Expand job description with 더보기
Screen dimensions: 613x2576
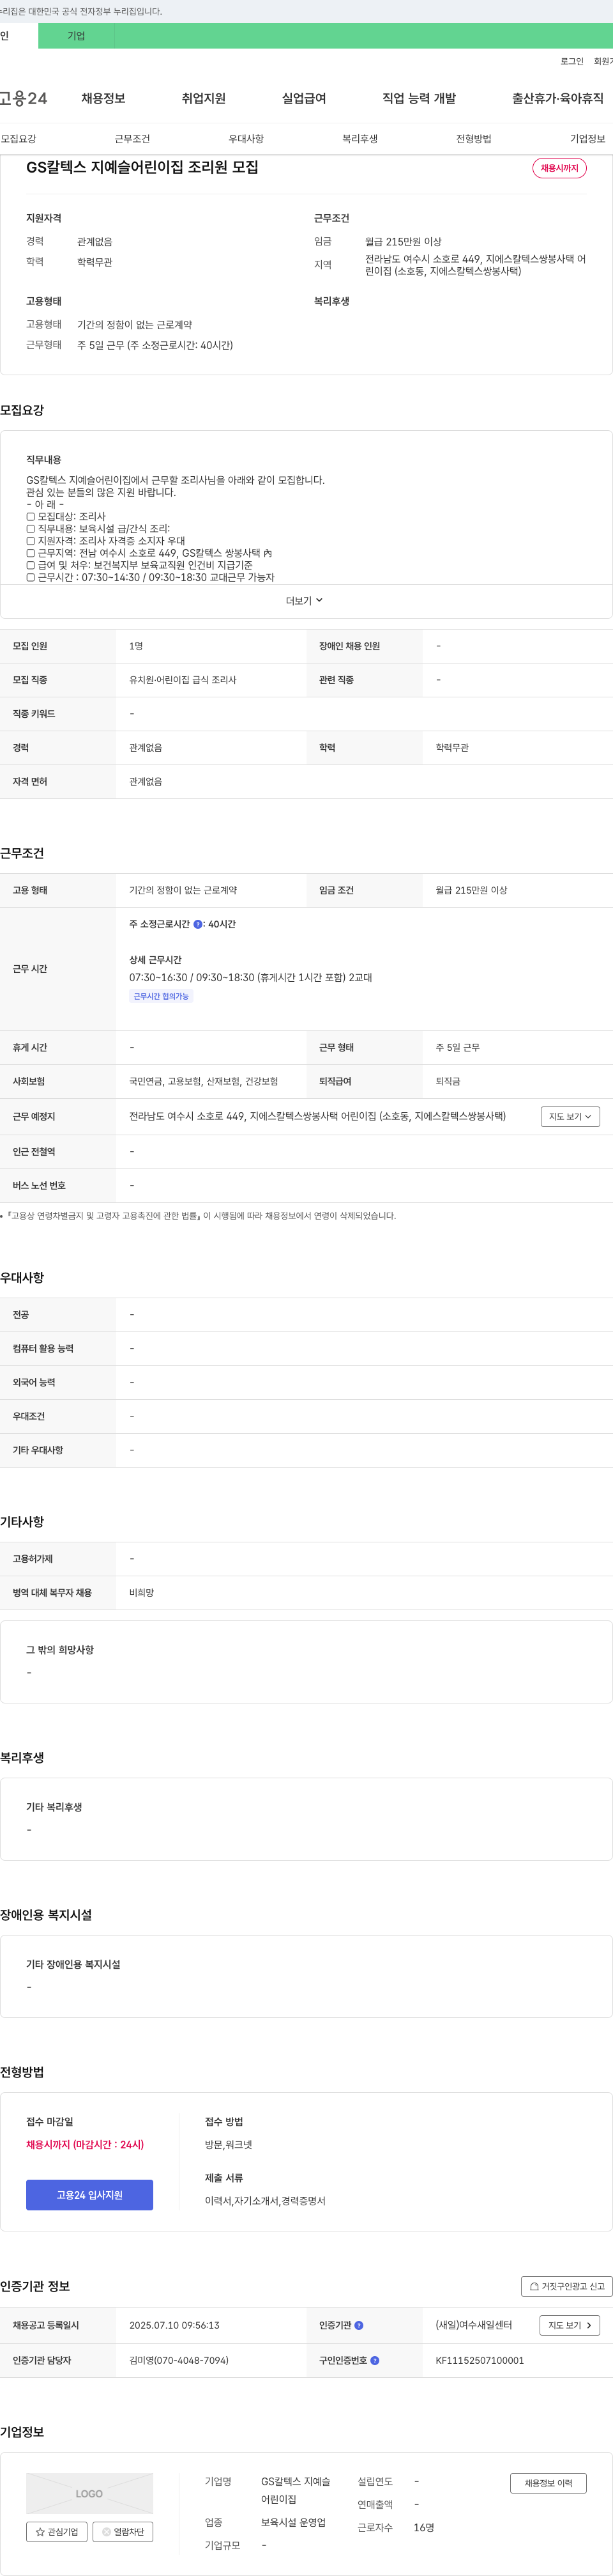(305, 601)
